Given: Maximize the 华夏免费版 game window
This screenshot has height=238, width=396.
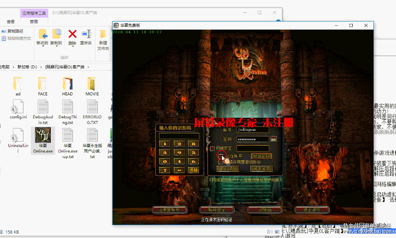Looking at the screenshot, I should (351, 25).
